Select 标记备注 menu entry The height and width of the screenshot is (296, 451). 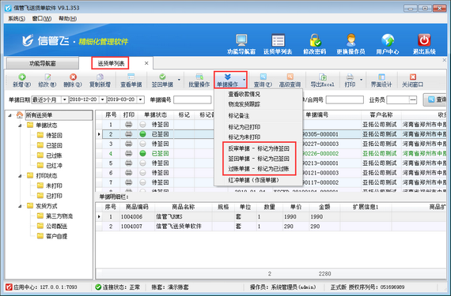click(x=239, y=116)
